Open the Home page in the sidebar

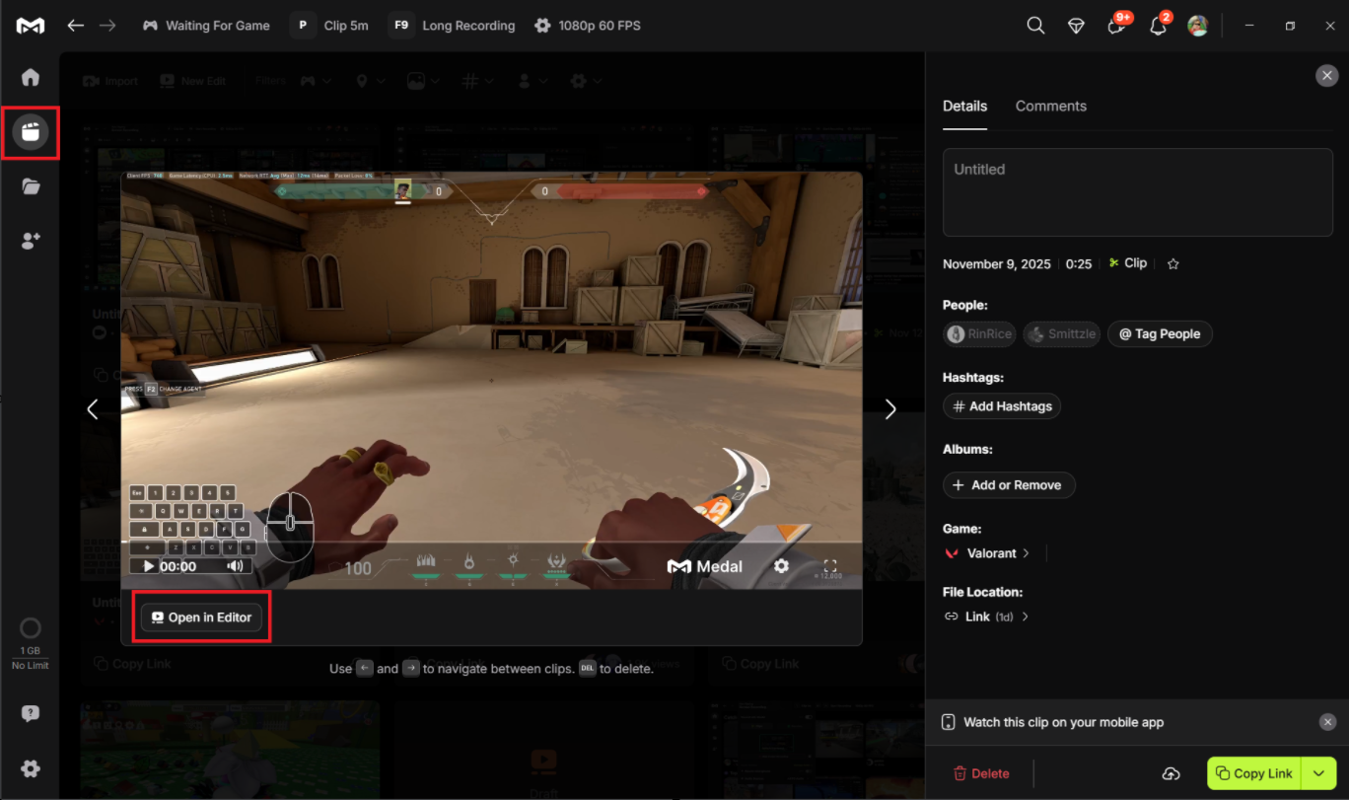(31, 77)
